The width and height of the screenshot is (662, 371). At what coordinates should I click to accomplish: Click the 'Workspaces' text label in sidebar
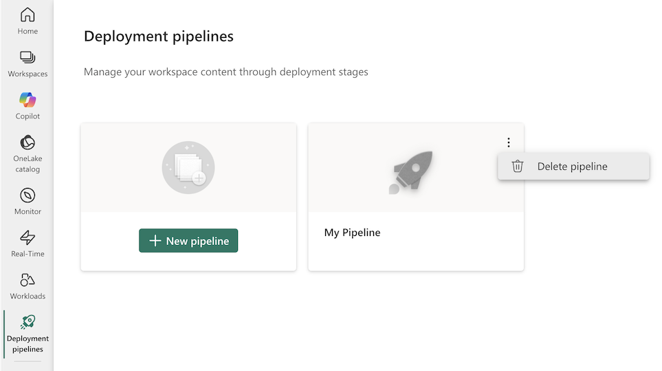click(27, 74)
